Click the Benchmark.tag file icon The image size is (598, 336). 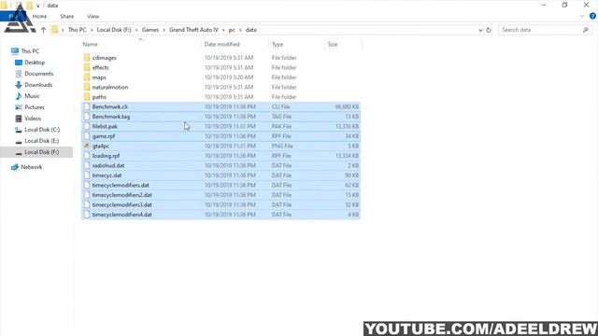click(87, 117)
